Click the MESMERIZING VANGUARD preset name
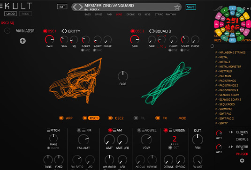The image size is (251, 170). [109, 6]
